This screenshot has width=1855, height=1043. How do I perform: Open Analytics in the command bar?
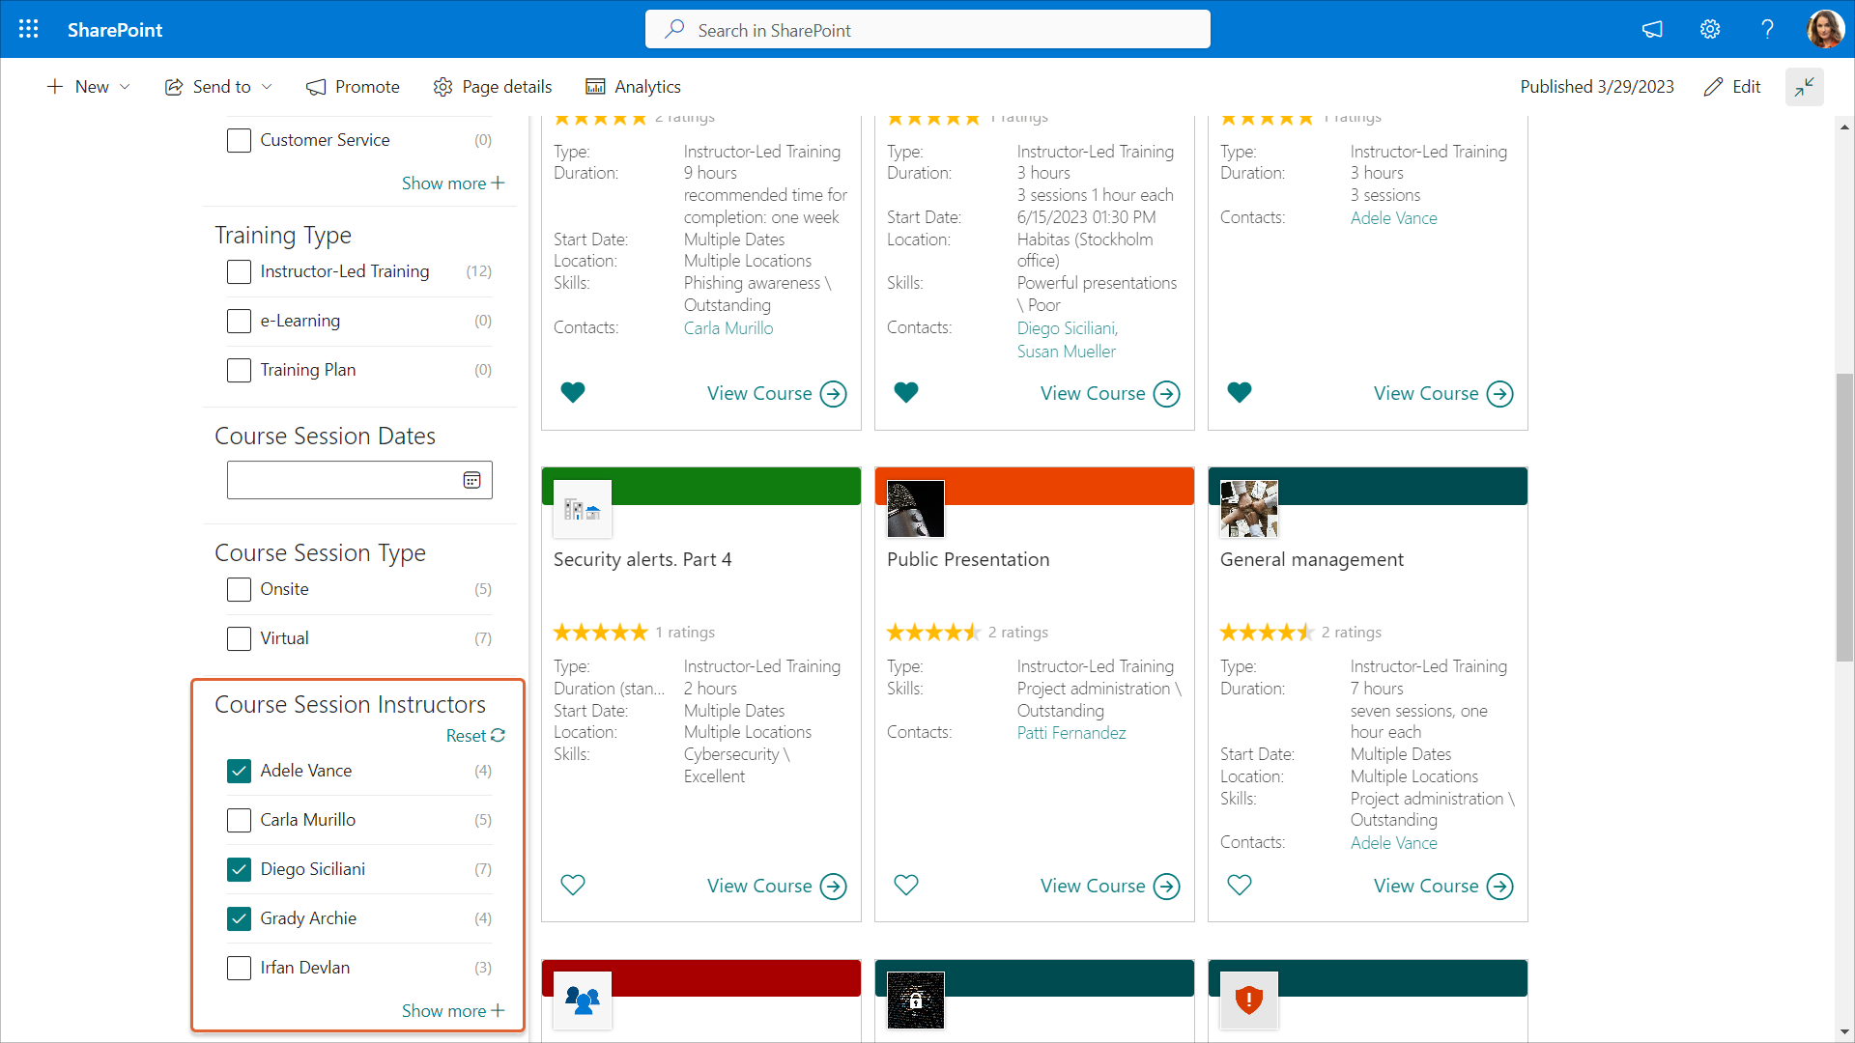pyautogui.click(x=634, y=87)
